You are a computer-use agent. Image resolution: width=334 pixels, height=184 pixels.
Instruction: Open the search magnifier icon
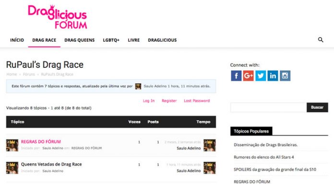pos(321,40)
